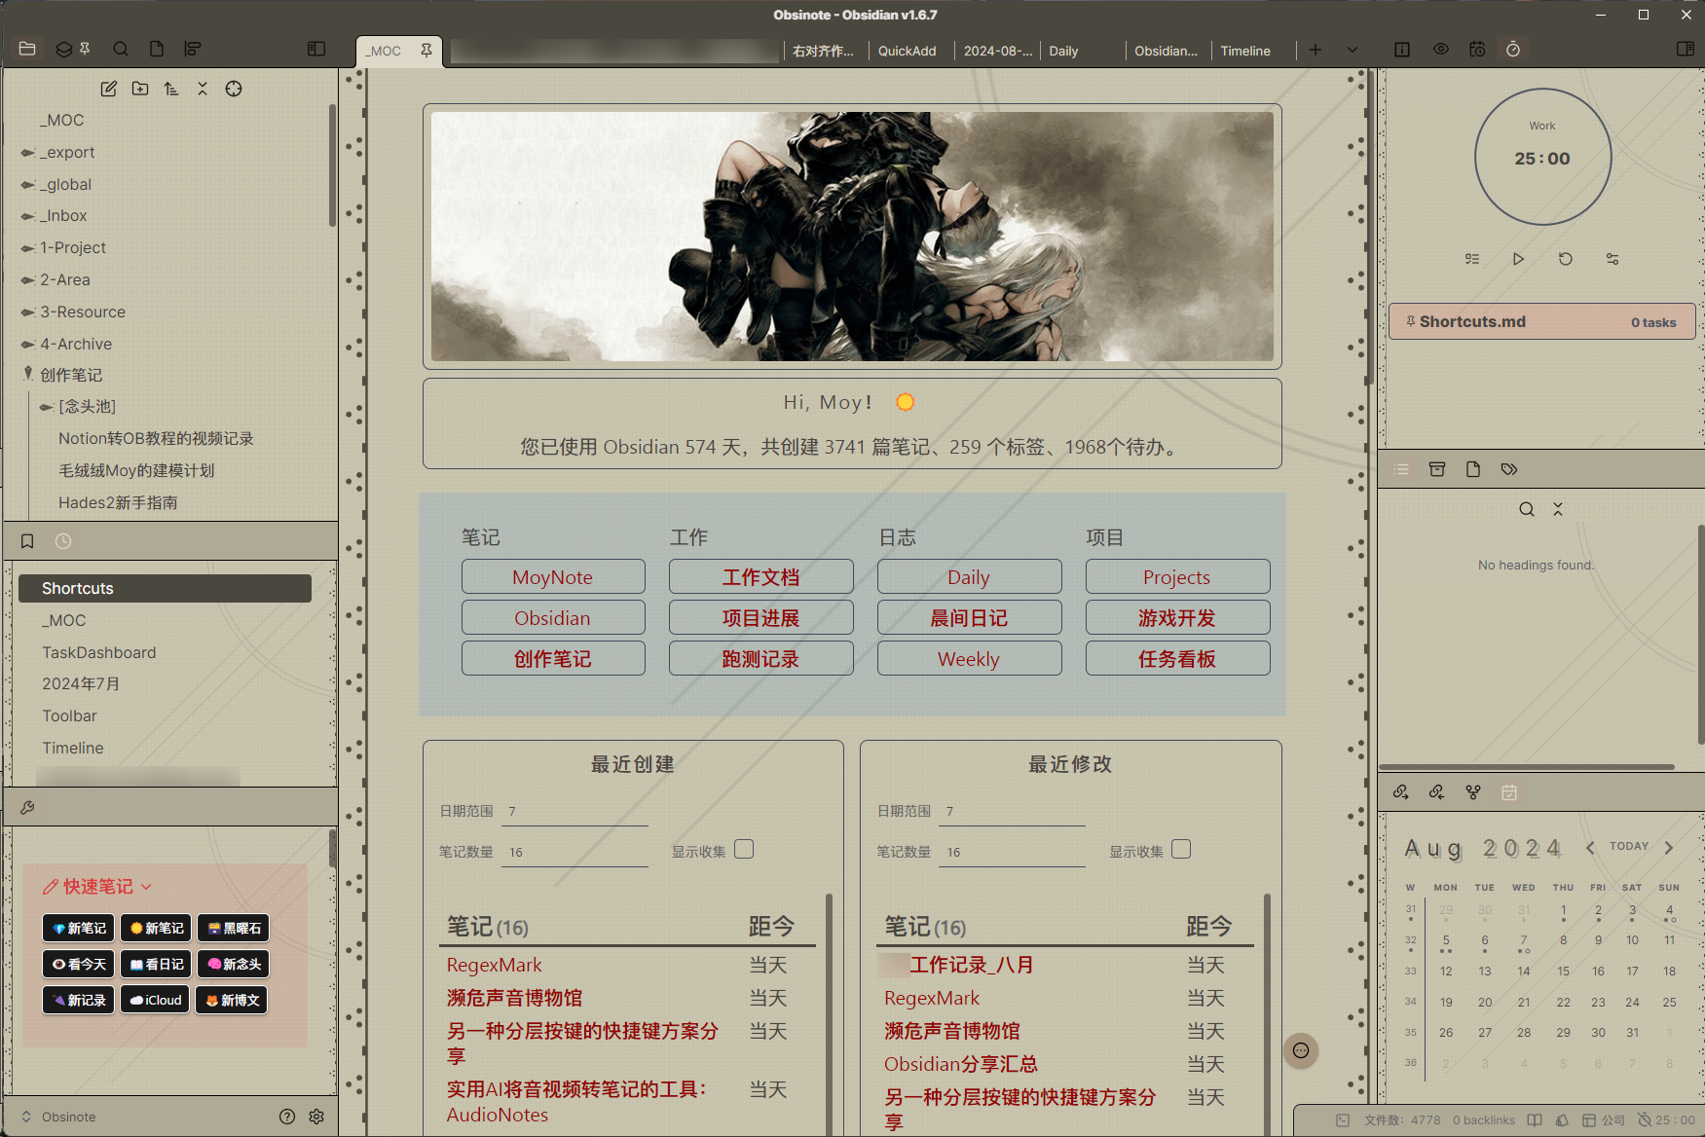Image resolution: width=1705 pixels, height=1137 pixels.
Task: Open Hades2新手指南 note in file tree
Action: [x=118, y=502]
